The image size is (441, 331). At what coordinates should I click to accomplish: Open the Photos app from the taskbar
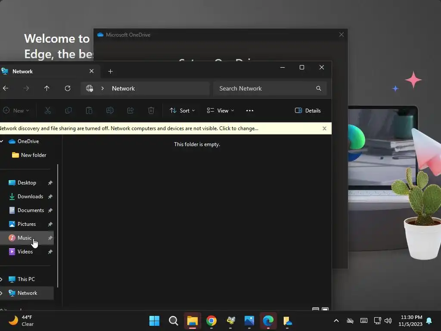point(249,321)
